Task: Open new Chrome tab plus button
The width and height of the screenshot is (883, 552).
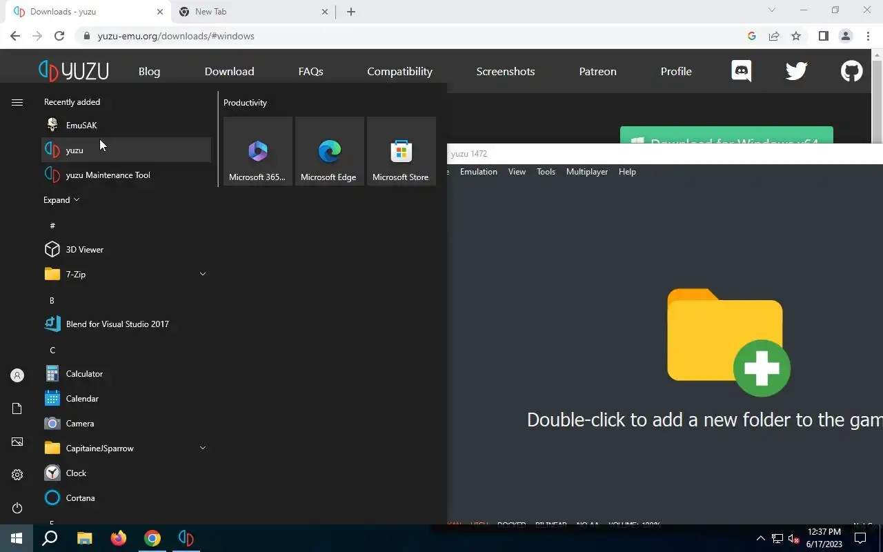Action: (x=351, y=12)
